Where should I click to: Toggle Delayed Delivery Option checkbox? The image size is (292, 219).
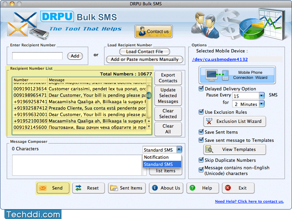tap(201, 88)
